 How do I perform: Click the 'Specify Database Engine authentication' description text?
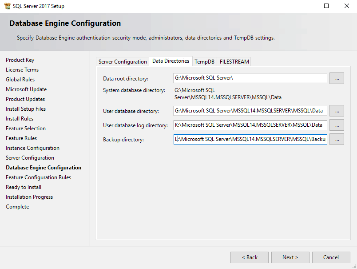[x=146, y=38]
